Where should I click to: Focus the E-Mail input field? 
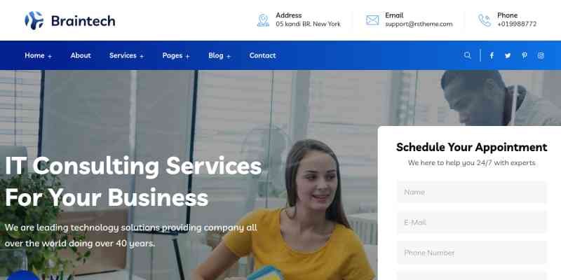tap(471, 223)
